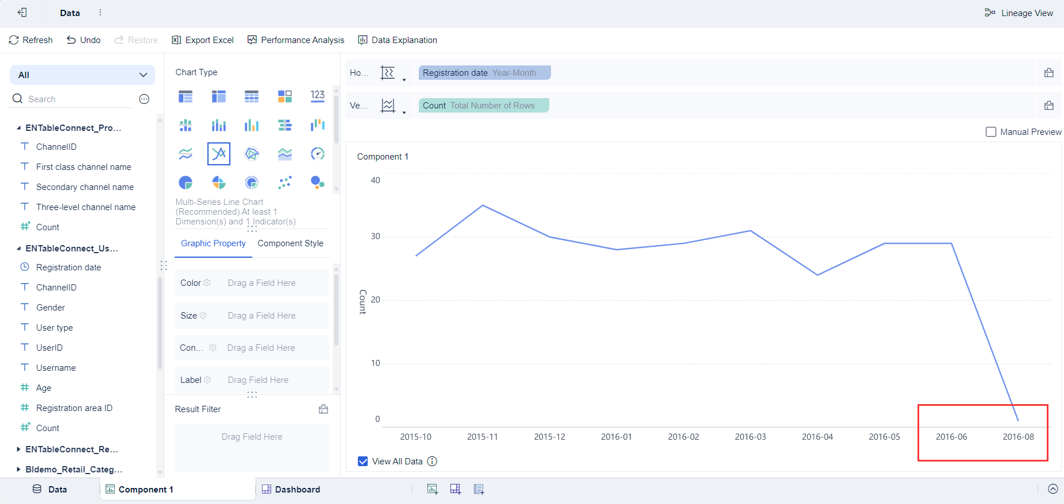
Task: Select the Registration date field
Action: click(x=68, y=267)
